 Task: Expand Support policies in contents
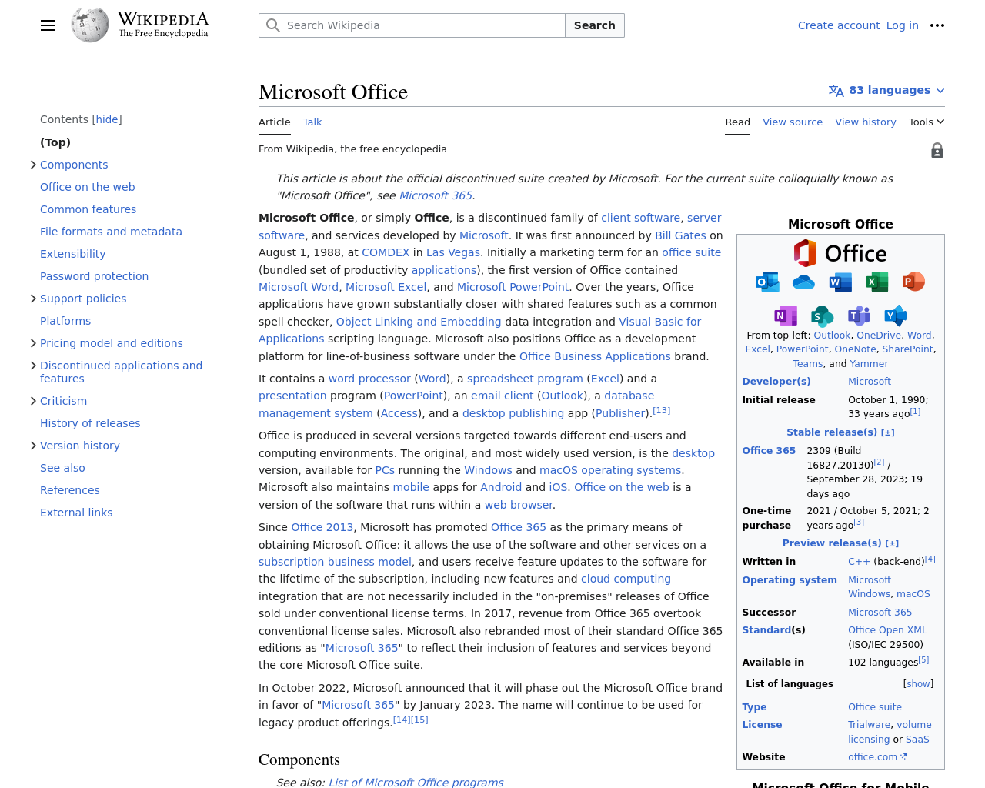pos(33,299)
